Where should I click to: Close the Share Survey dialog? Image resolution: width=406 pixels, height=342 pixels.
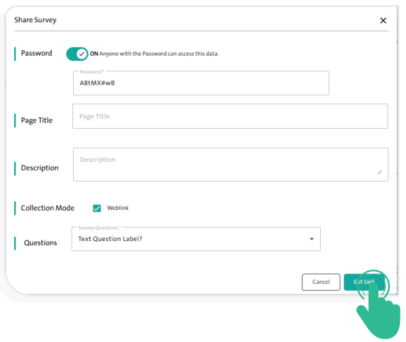pyautogui.click(x=383, y=20)
